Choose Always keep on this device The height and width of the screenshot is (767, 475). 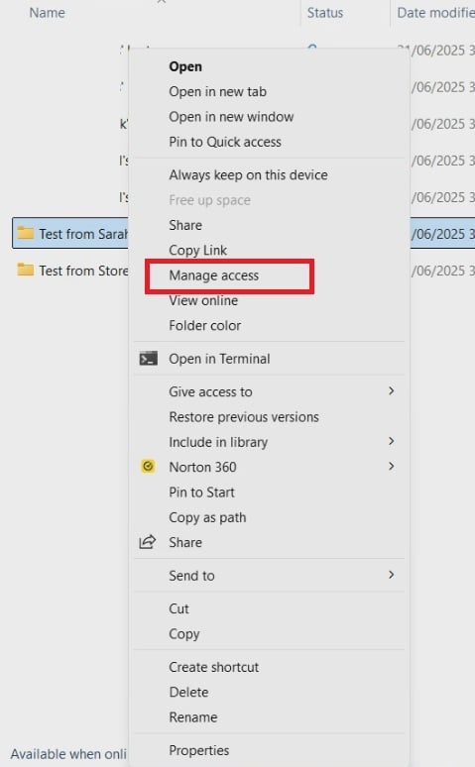point(248,175)
